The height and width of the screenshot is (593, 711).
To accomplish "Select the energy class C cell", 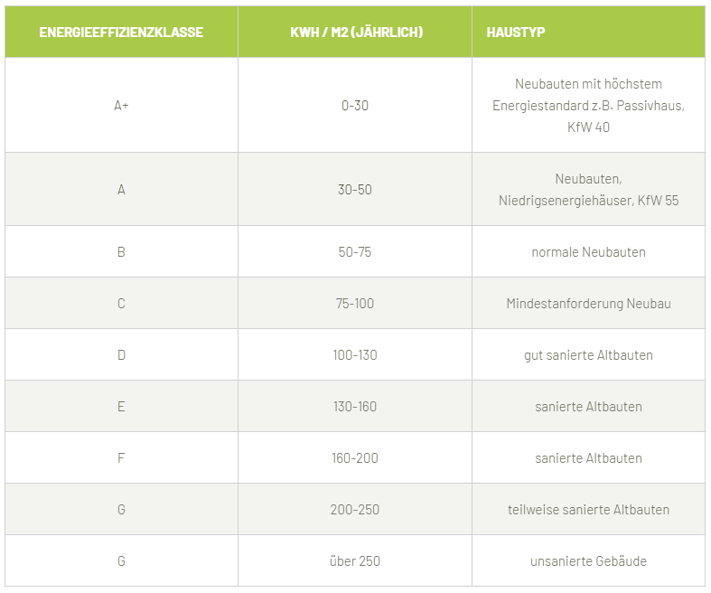I will 121,304.
